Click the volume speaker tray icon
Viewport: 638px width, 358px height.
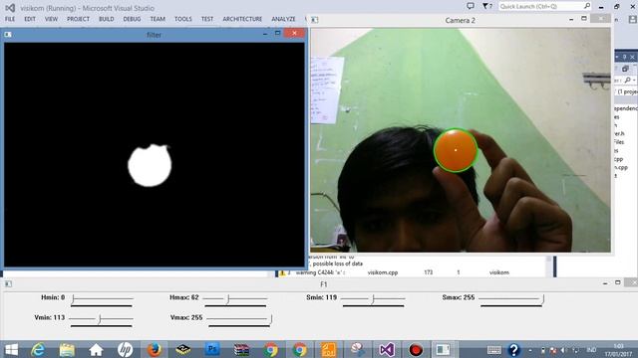click(563, 350)
